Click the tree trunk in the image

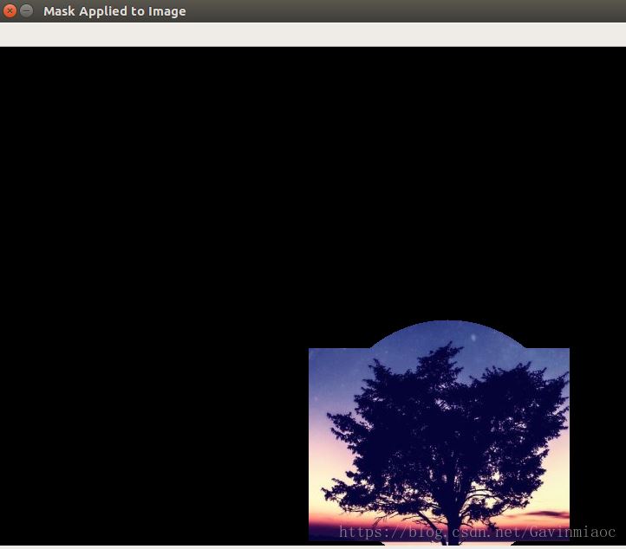(448, 518)
